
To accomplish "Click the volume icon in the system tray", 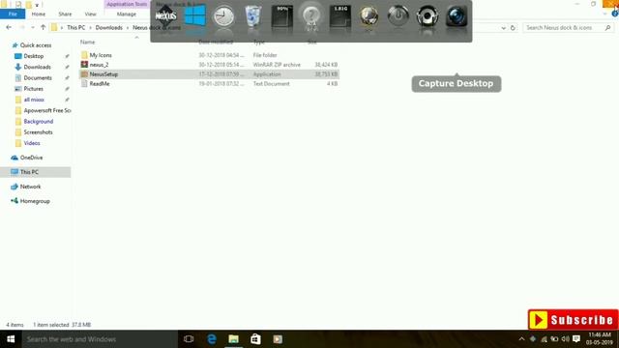I will click(565, 339).
